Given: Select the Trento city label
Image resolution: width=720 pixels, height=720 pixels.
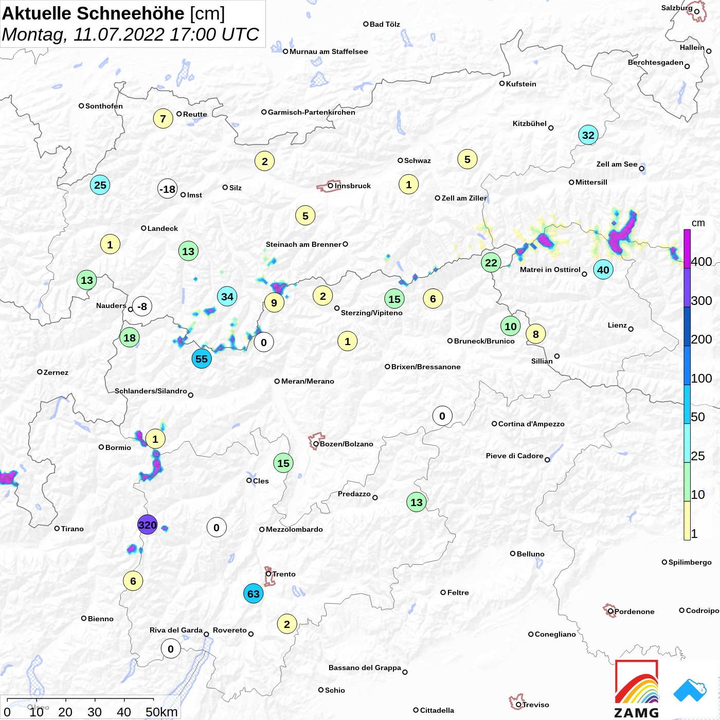Looking at the screenshot, I should pyautogui.click(x=284, y=574).
